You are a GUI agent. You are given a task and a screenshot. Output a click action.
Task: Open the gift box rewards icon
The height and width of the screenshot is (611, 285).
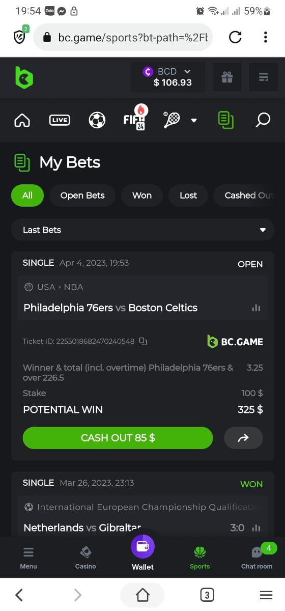227,77
